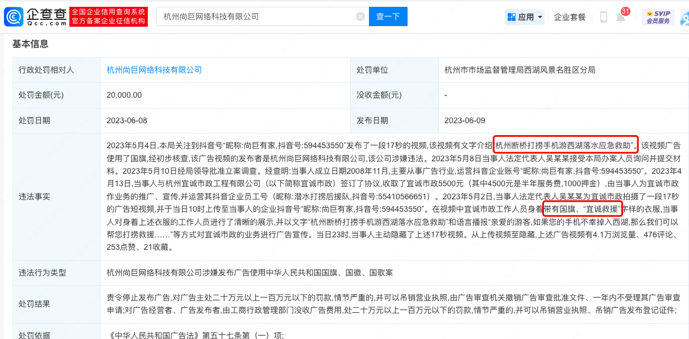Click the 全国企业信用查询系统 banner

[x=109, y=16]
